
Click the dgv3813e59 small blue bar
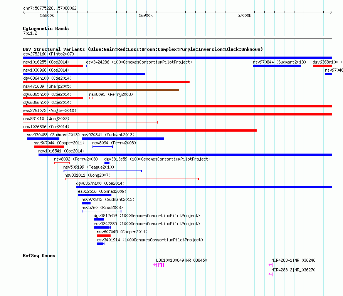tap(107, 163)
